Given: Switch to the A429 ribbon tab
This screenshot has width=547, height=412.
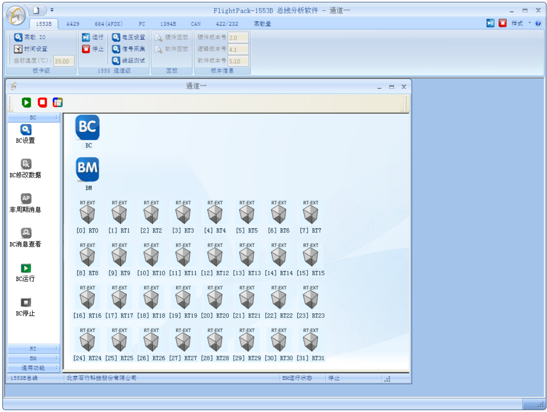Looking at the screenshot, I should pos(73,24).
